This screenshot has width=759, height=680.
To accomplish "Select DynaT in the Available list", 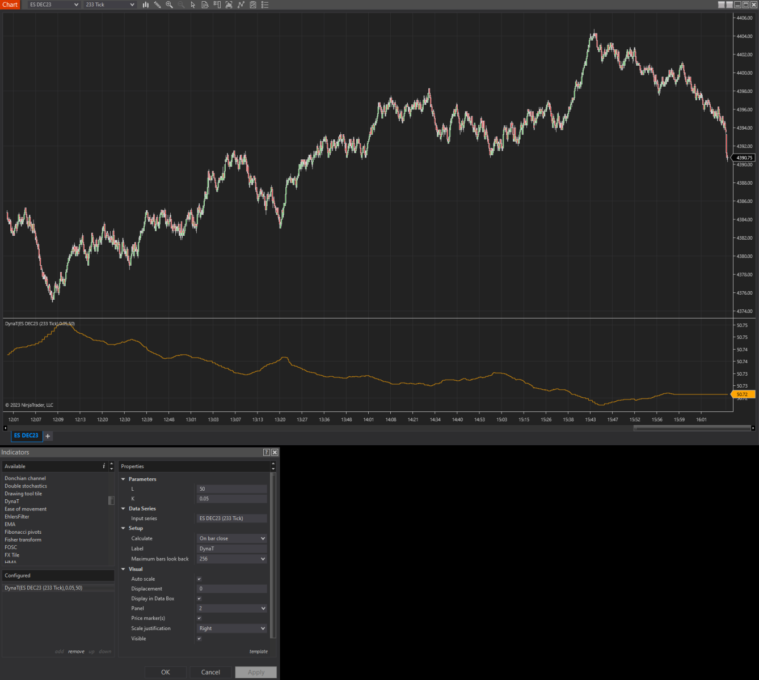I will pos(12,501).
